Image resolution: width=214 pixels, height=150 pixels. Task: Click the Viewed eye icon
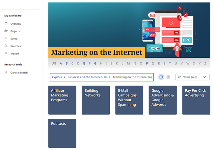6,53
